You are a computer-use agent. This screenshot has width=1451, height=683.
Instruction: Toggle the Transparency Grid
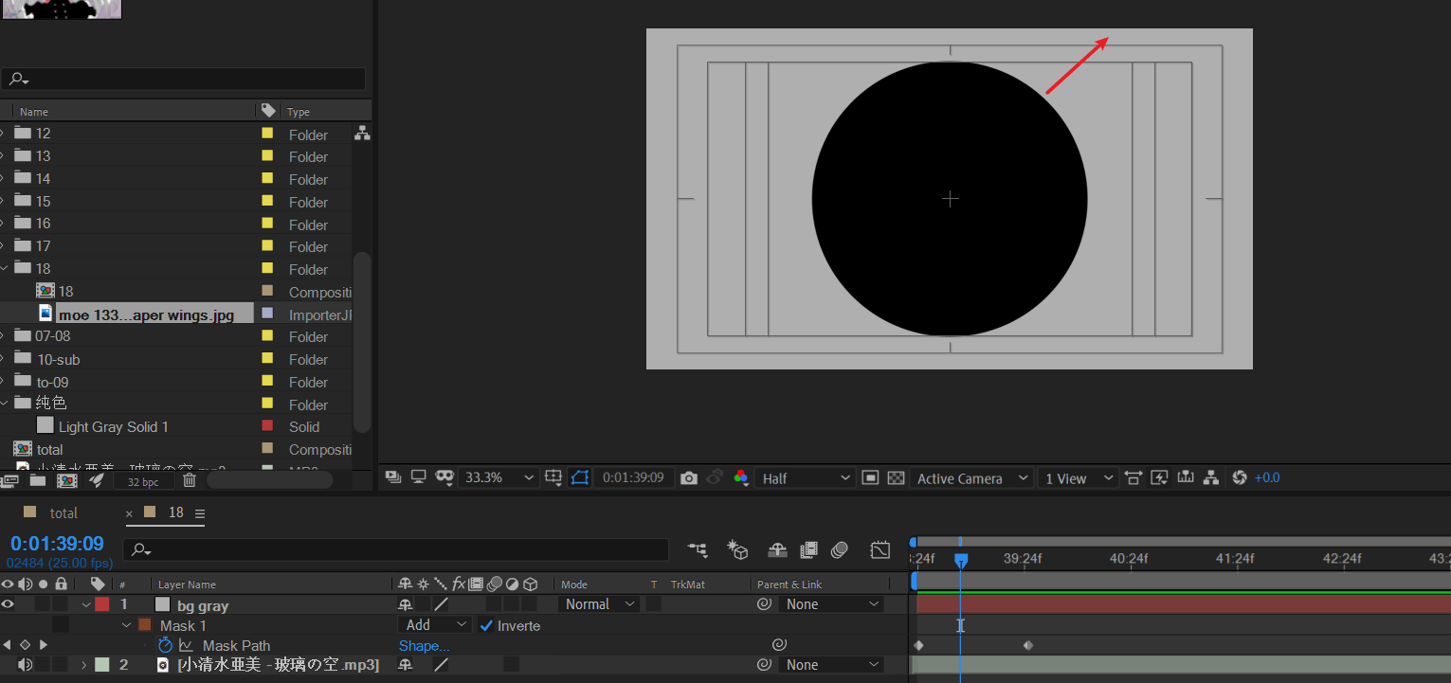tap(896, 478)
